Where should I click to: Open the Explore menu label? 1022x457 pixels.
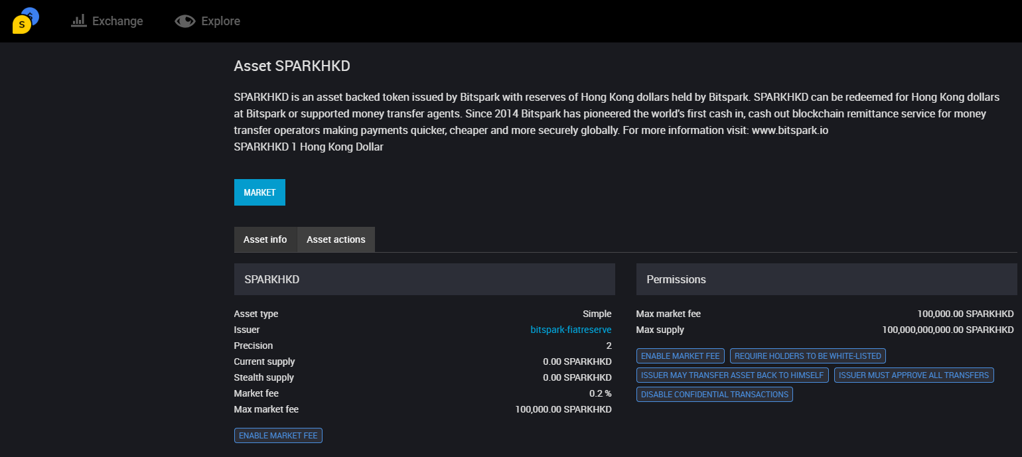coord(220,21)
